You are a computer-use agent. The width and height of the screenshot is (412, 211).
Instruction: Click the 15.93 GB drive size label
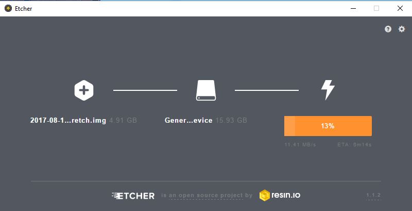click(x=231, y=121)
